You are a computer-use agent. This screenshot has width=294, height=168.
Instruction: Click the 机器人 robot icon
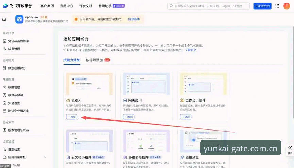click(68, 100)
